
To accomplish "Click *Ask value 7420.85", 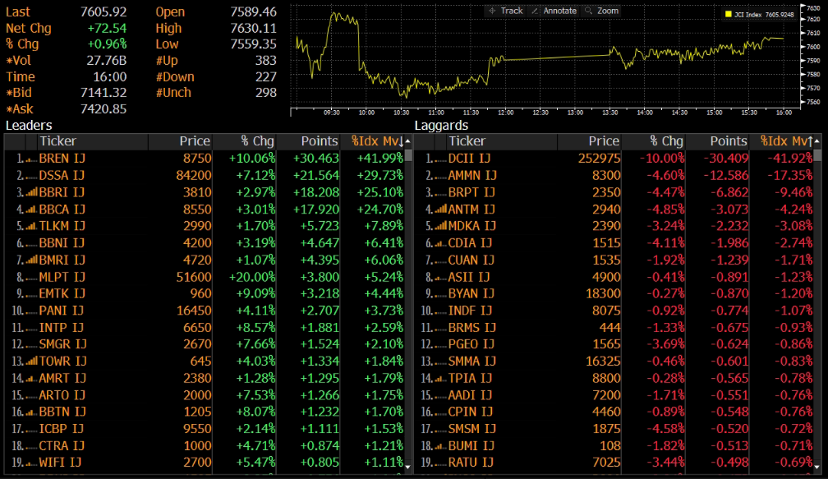I will 103,109.
